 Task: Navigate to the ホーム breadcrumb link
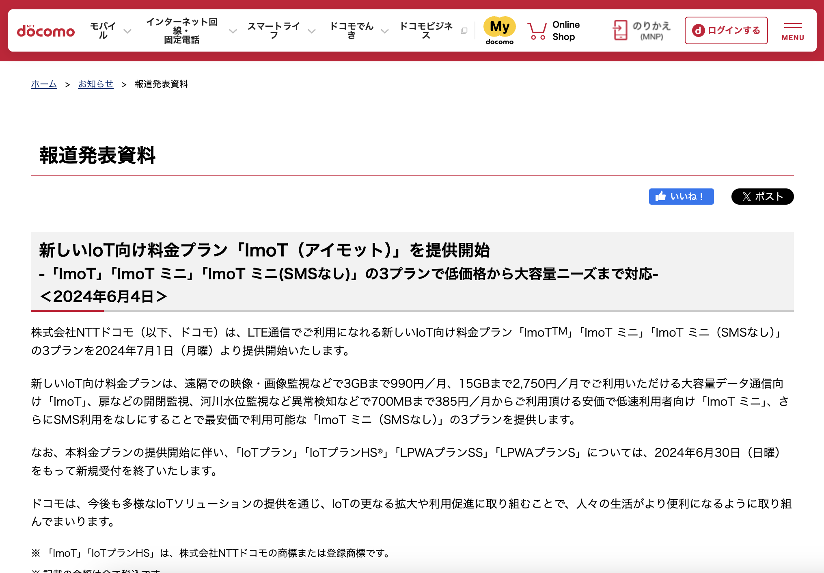(44, 84)
